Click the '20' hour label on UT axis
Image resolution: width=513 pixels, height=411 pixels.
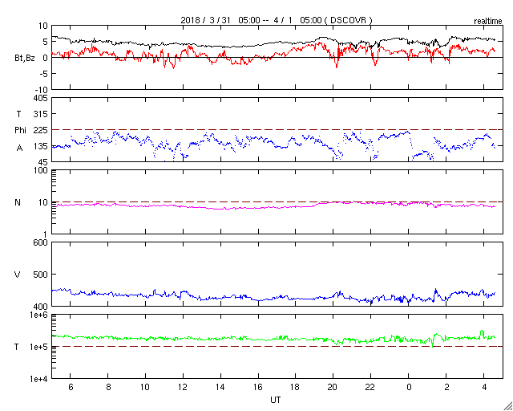coord(333,387)
